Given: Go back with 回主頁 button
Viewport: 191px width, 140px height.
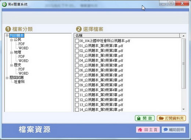Looking at the screenshot, I should [148, 130].
